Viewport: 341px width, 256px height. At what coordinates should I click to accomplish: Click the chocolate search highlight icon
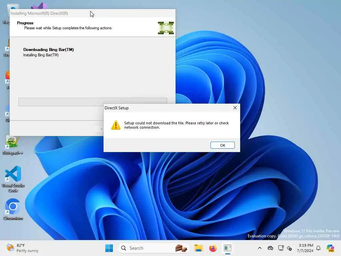tap(181, 248)
